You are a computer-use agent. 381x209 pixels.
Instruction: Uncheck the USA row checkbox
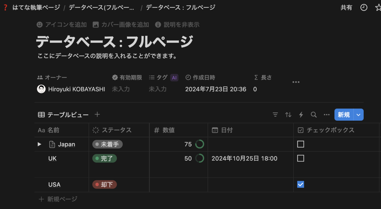(x=301, y=184)
